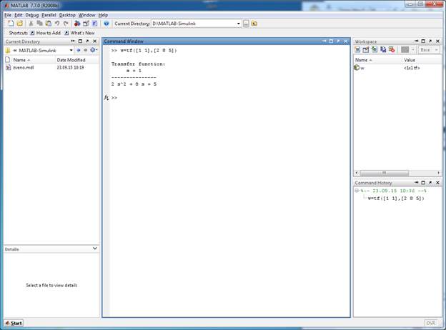Undo last action from toolbar

57,24
